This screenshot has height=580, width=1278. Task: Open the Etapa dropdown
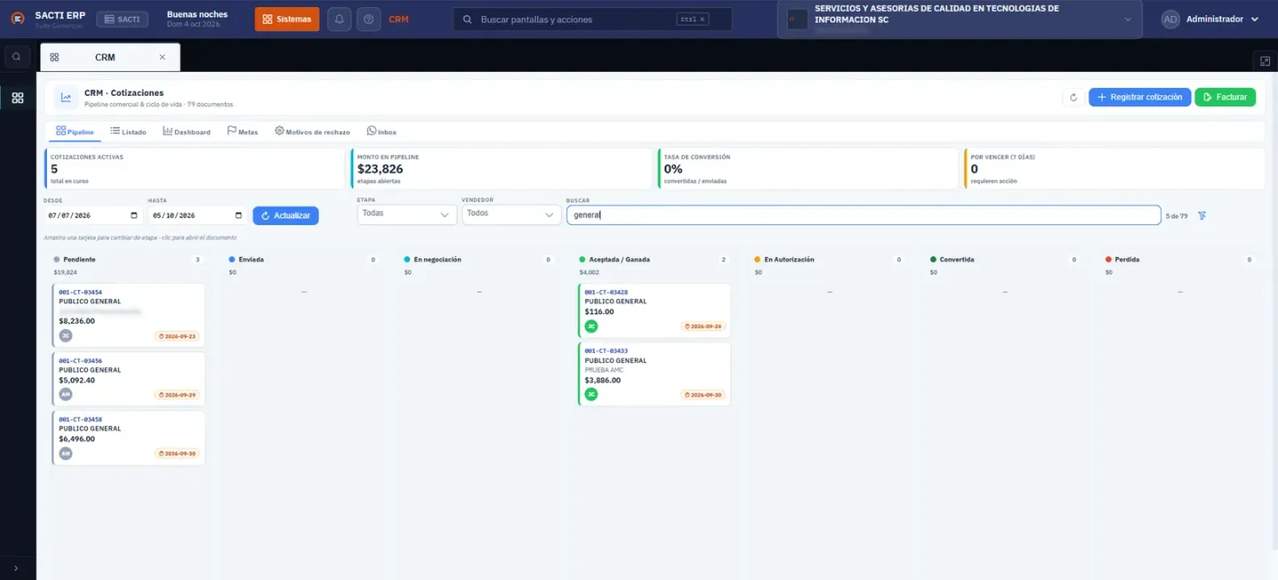point(406,214)
